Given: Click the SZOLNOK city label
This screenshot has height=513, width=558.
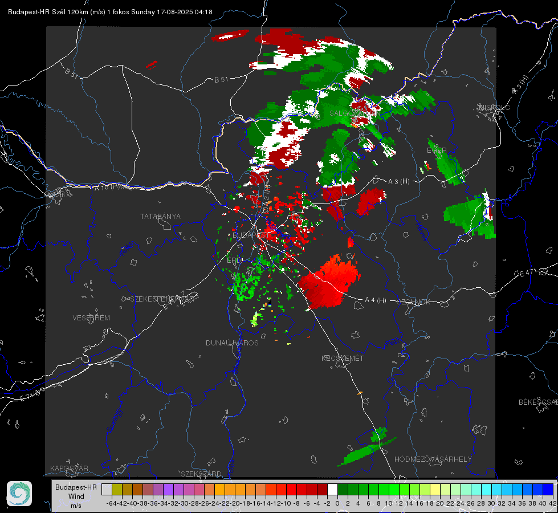Looking at the screenshot, I should 414,302.
